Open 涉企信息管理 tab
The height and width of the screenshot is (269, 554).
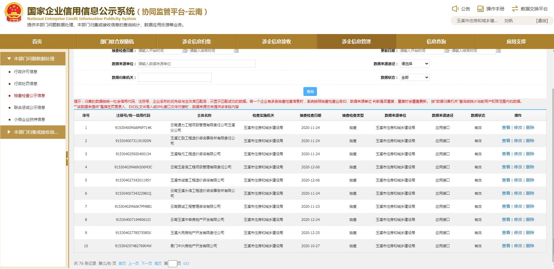[x=356, y=41]
